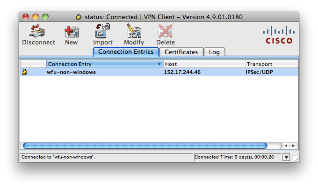Click the Host column header
The image size is (318, 188).
204,64
